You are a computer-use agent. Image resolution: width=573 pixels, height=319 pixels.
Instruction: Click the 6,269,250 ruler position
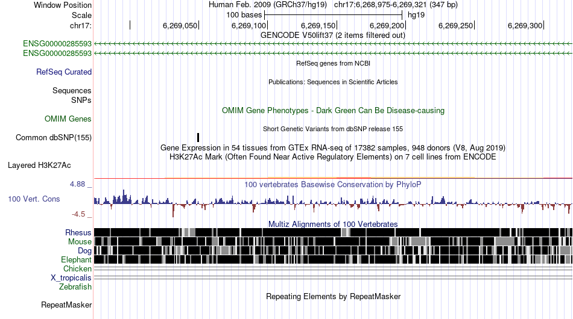pyautogui.click(x=456, y=25)
